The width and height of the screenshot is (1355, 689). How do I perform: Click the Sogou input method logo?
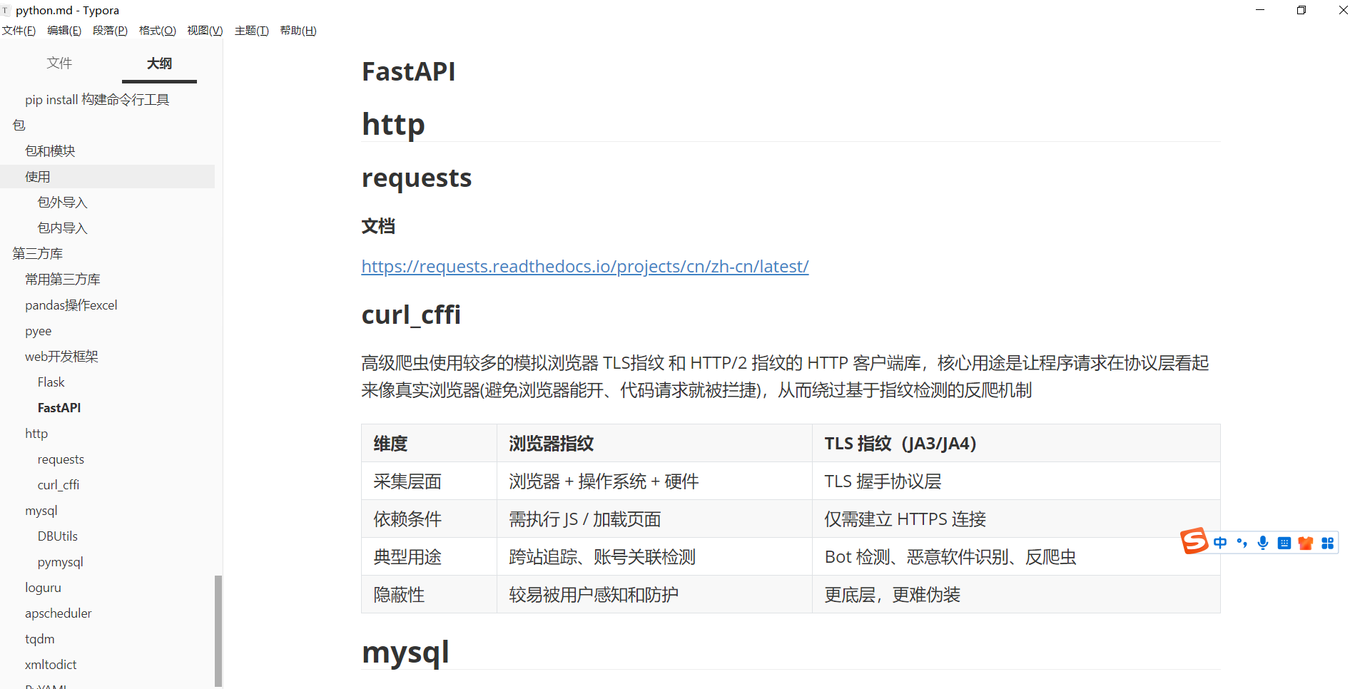(x=1194, y=541)
